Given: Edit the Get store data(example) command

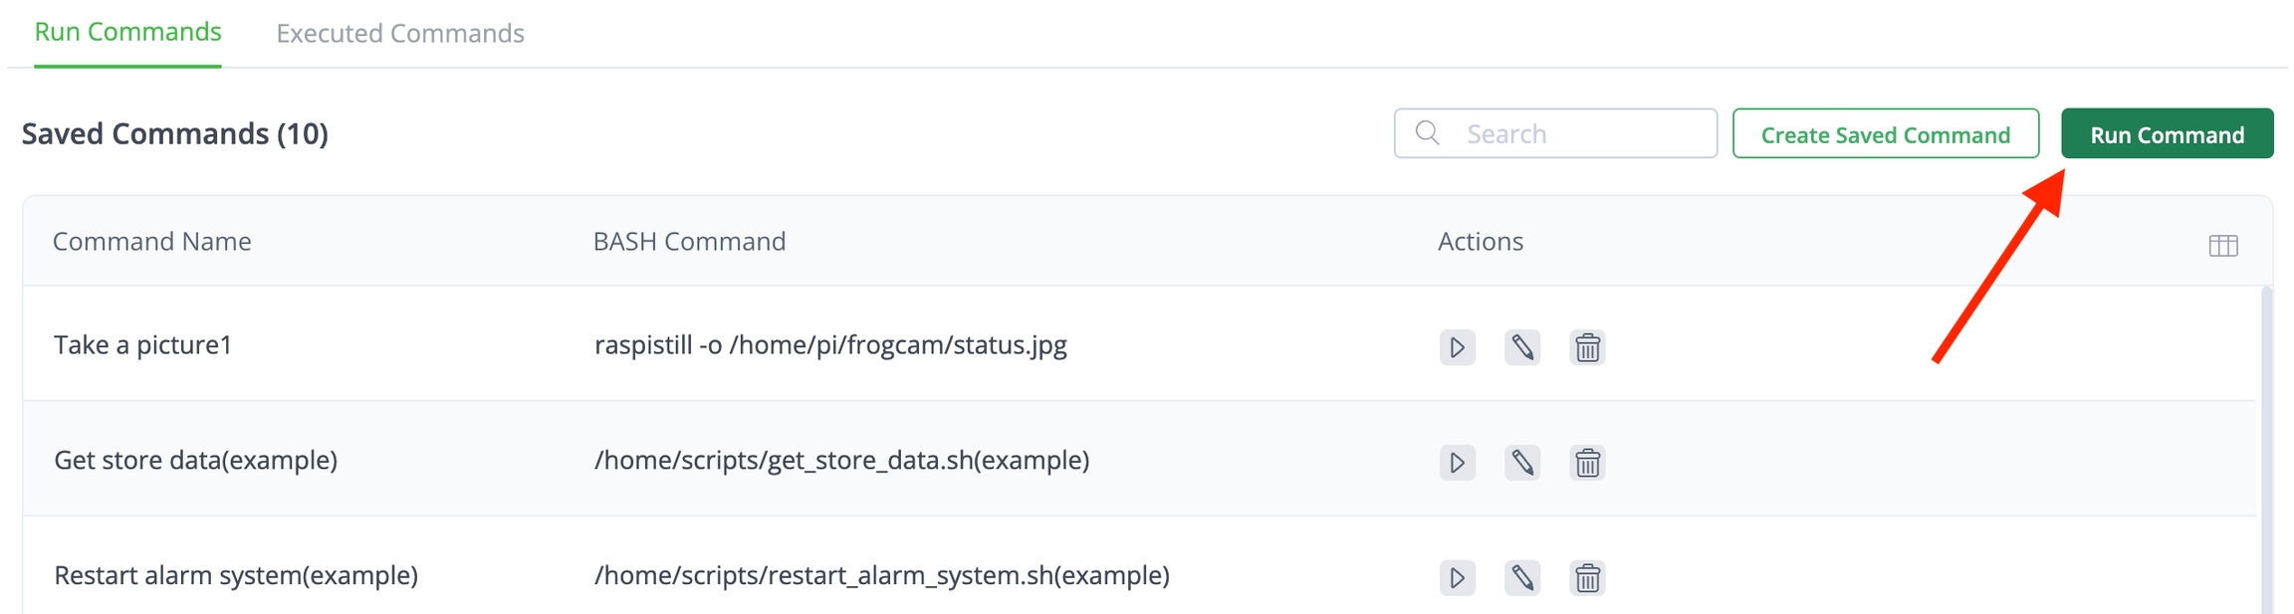Looking at the screenshot, I should tap(1521, 463).
